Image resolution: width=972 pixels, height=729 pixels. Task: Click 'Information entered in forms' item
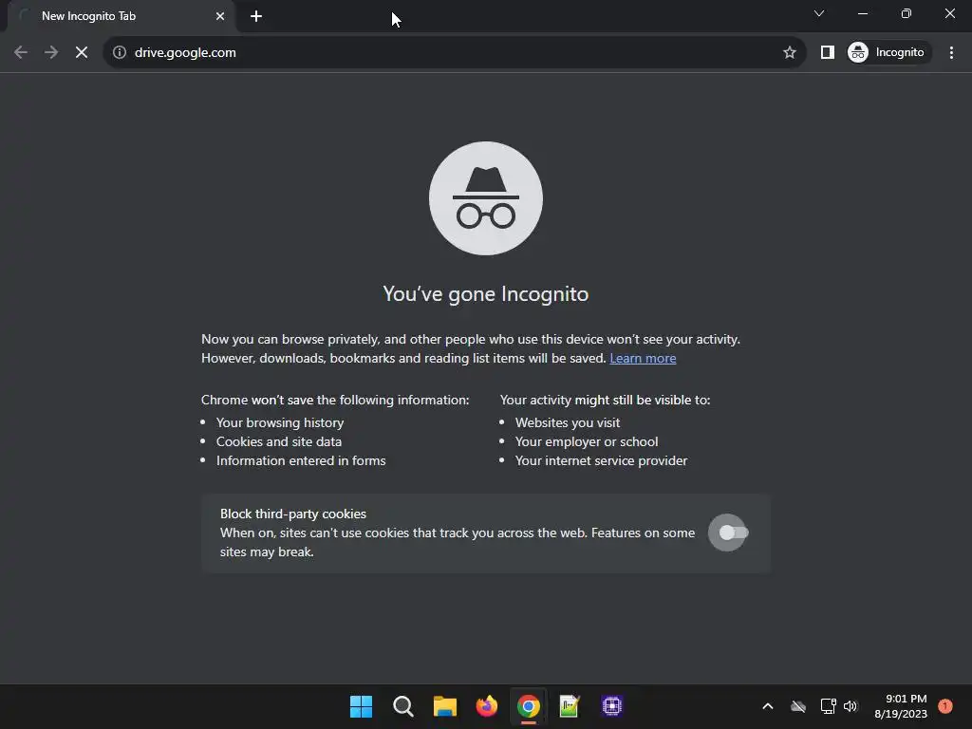click(x=301, y=460)
